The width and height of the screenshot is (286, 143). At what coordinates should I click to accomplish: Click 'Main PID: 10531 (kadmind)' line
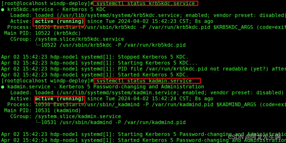pos(42,111)
